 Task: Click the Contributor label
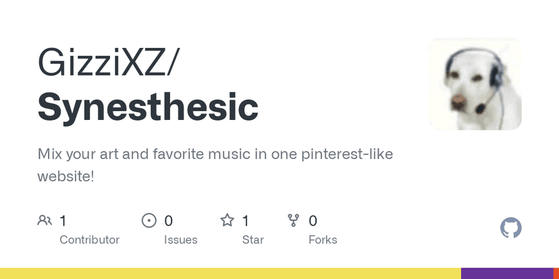click(x=89, y=240)
